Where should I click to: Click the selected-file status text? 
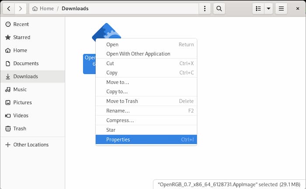point(229,185)
